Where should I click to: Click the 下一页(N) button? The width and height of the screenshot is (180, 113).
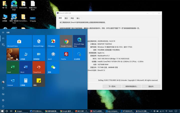(112, 86)
